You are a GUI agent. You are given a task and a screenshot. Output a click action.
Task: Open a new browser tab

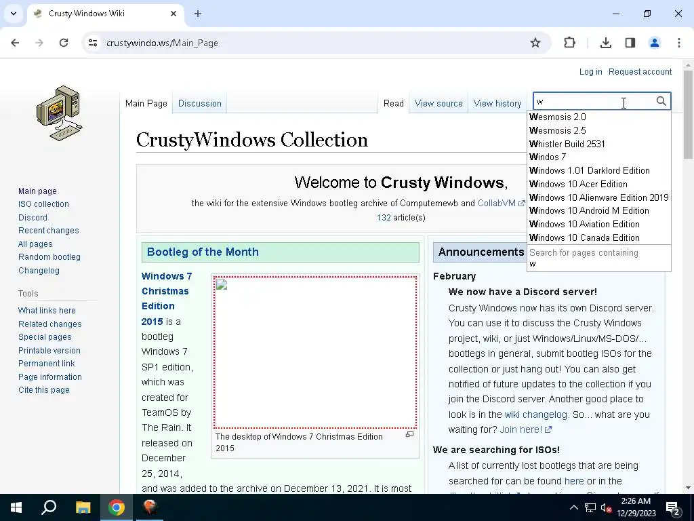coord(198,14)
